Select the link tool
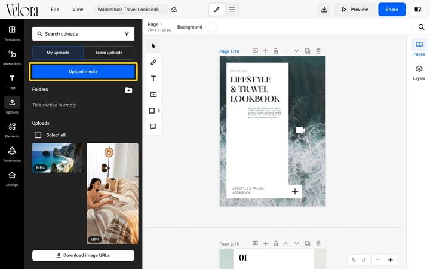The width and height of the screenshot is (430, 269). (153, 62)
